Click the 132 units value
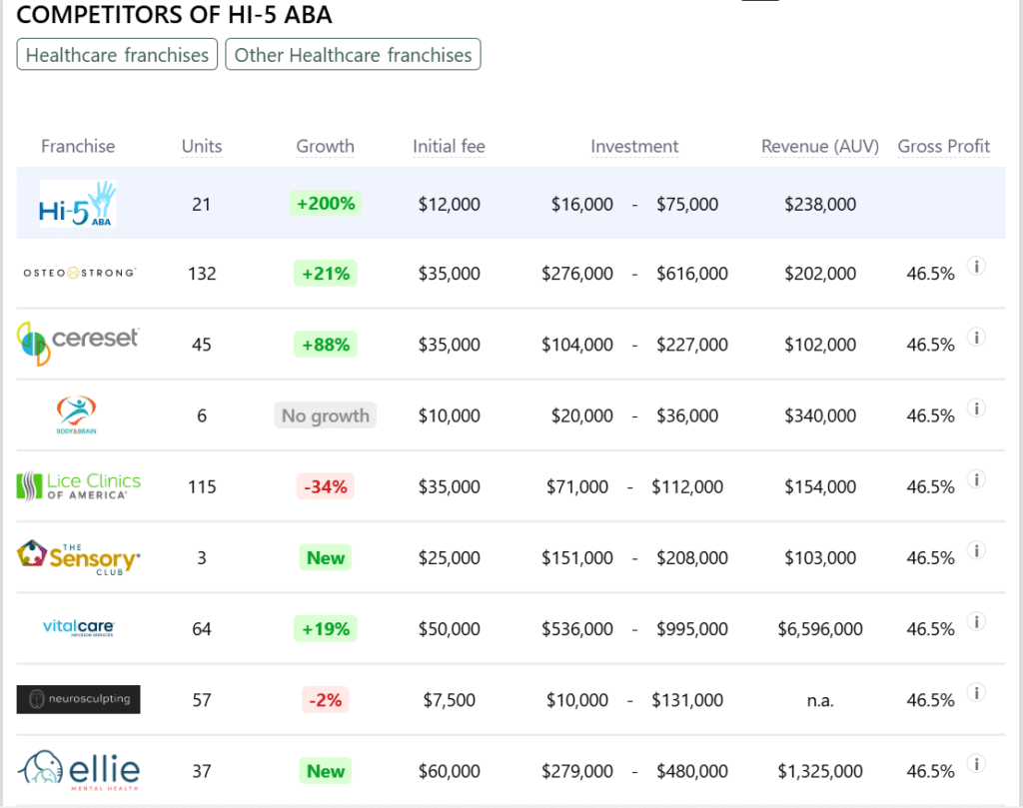Image resolution: width=1023 pixels, height=808 pixels. (202, 274)
